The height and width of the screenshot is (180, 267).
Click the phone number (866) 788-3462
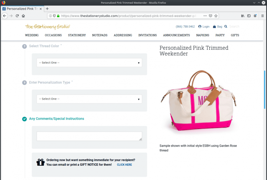[185, 27]
